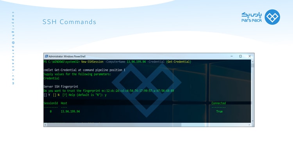Click the 'Server SSH Fingerprint' line
This screenshot has height=156, width=293.
tap(61, 87)
